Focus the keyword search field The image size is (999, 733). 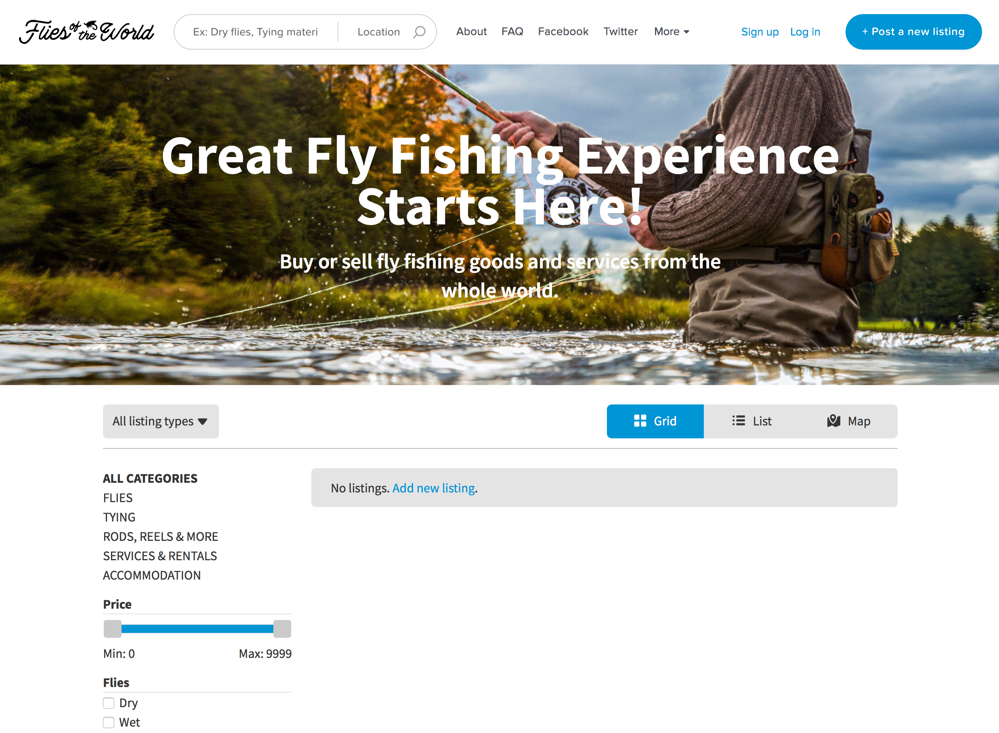coord(256,32)
